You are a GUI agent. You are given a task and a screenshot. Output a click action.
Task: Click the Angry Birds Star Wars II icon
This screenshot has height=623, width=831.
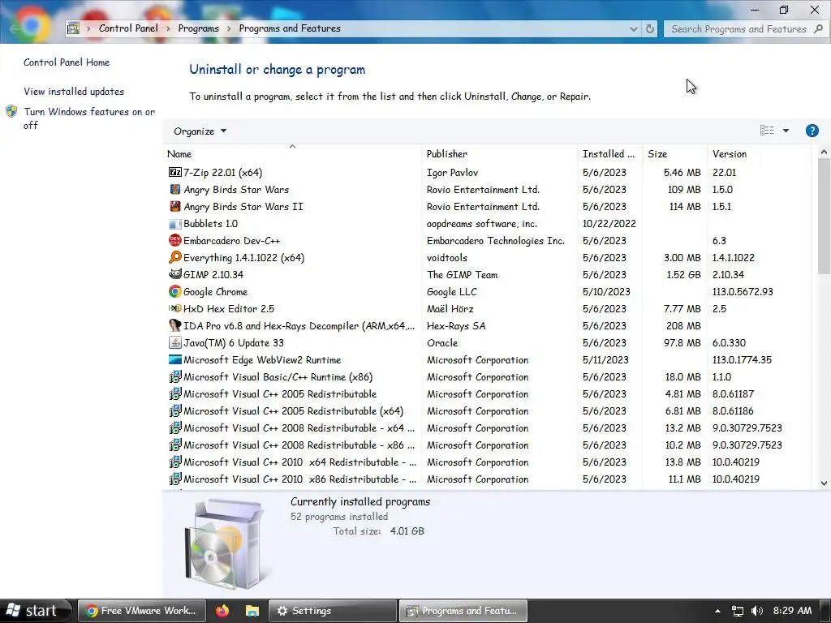[175, 206]
